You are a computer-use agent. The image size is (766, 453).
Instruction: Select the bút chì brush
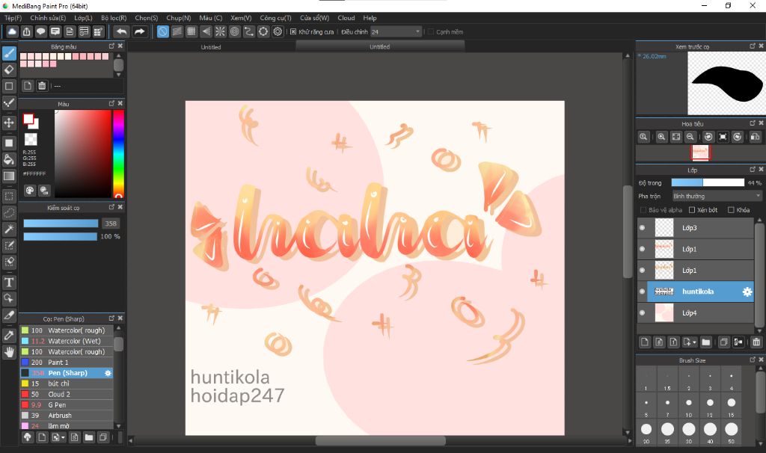(67, 383)
